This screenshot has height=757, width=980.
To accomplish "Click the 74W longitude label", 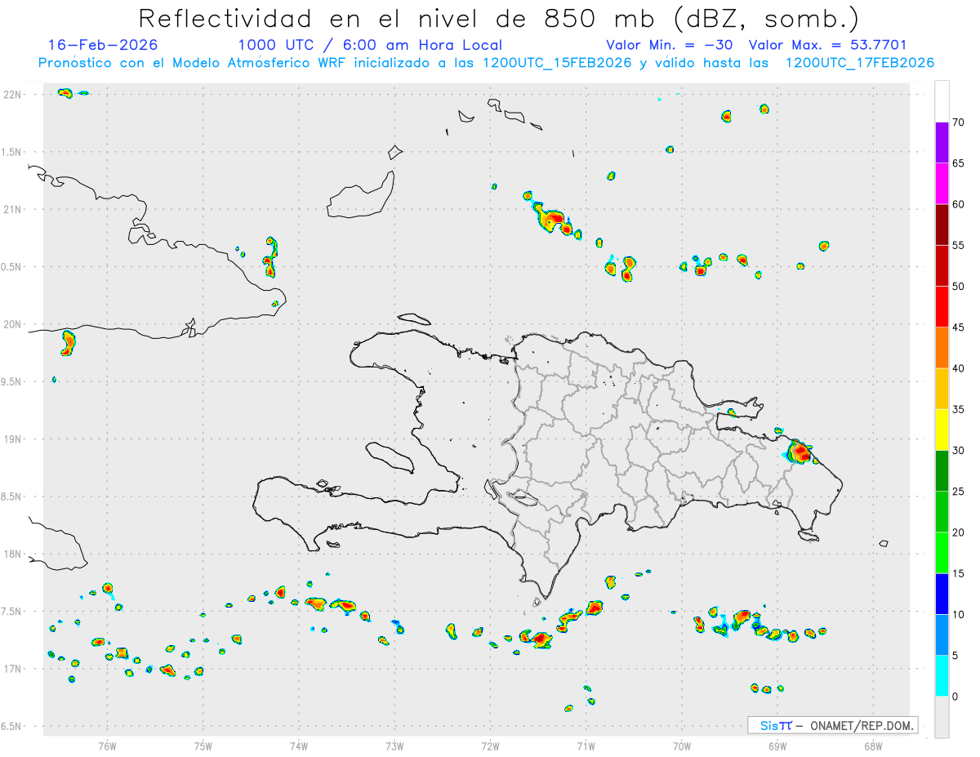I will coord(298,746).
